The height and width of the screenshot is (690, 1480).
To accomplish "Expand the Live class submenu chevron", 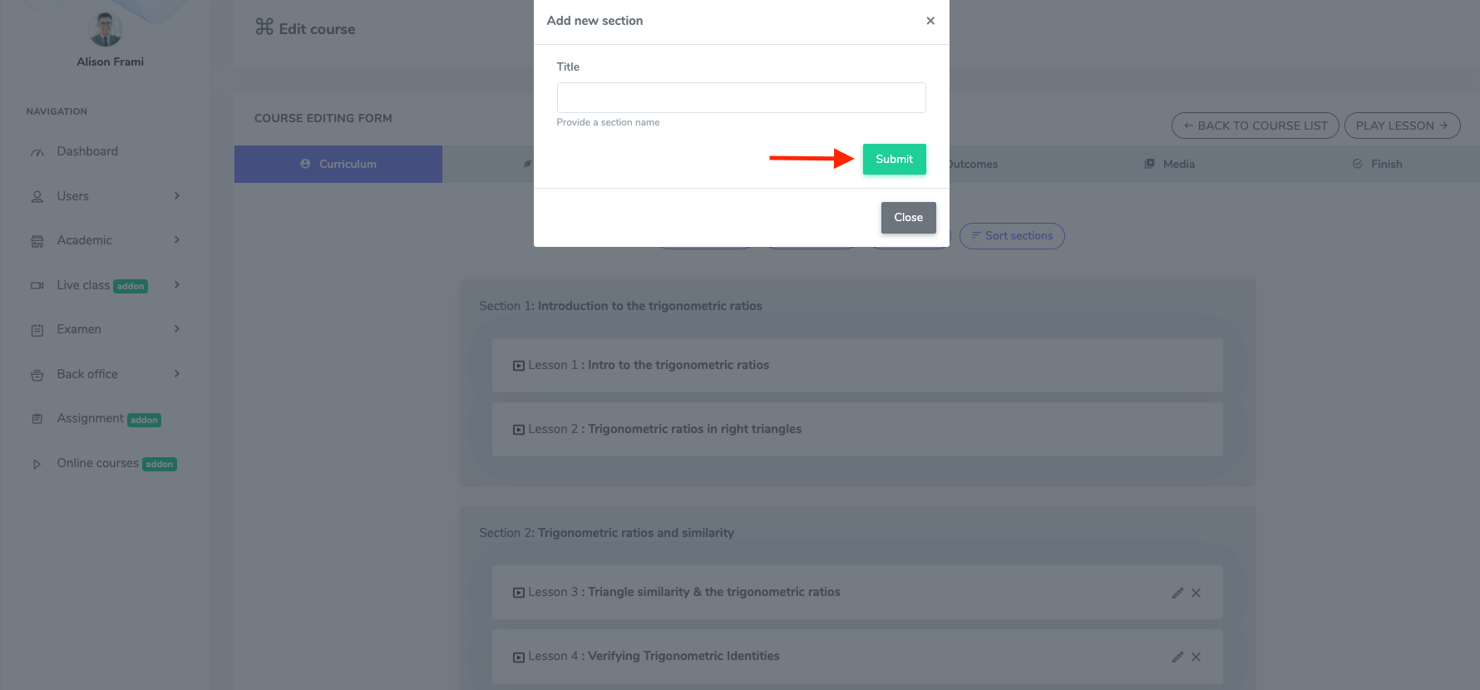I will pos(177,285).
